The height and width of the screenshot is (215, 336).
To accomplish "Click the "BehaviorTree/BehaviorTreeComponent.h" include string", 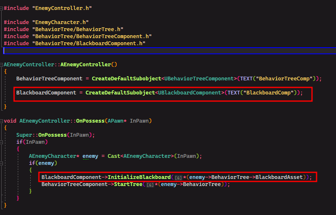I will tap(92, 36).
